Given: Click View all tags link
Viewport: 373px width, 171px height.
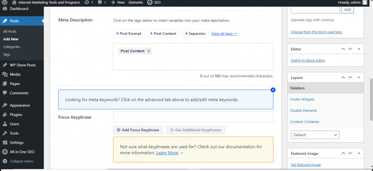Looking at the screenshot, I should point(224,34).
